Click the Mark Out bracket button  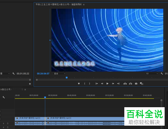click(89, 83)
